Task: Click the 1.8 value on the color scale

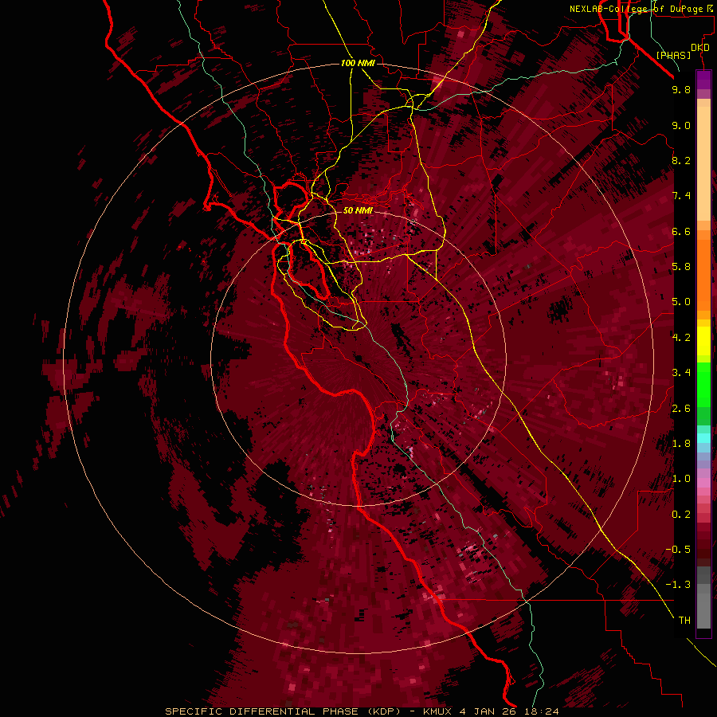Action: (681, 444)
